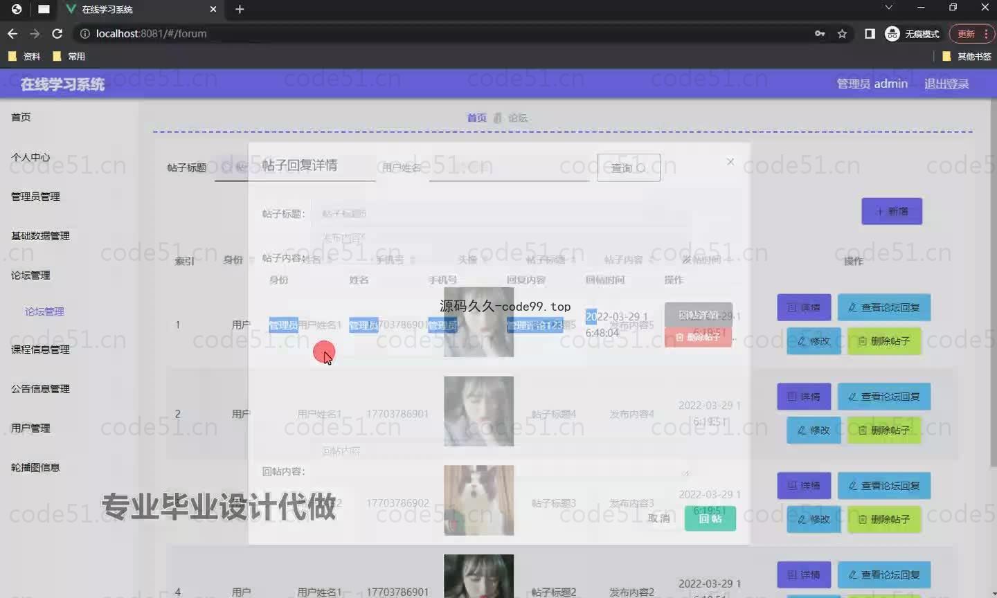Click 查看论坛回复 for the 帖子标题4 row
Viewport: 997px width, 598px height.
(884, 397)
